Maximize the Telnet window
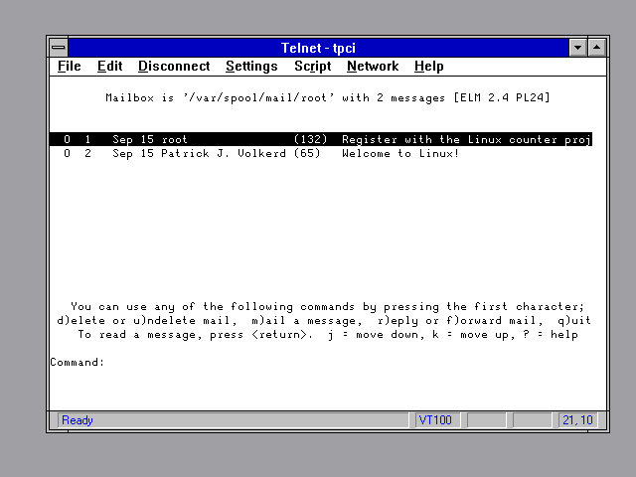 coord(596,48)
